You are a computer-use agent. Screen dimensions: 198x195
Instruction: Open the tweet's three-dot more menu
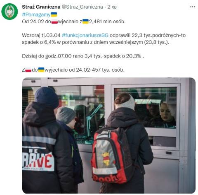point(193,7)
